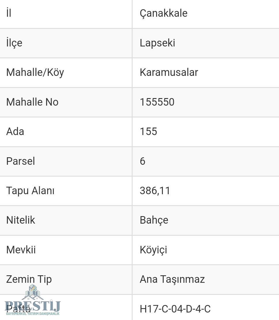Click the İlçe row label

pos(14,43)
